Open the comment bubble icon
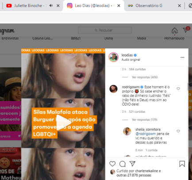Screen dimensions: 192x180 coord(123,164)
